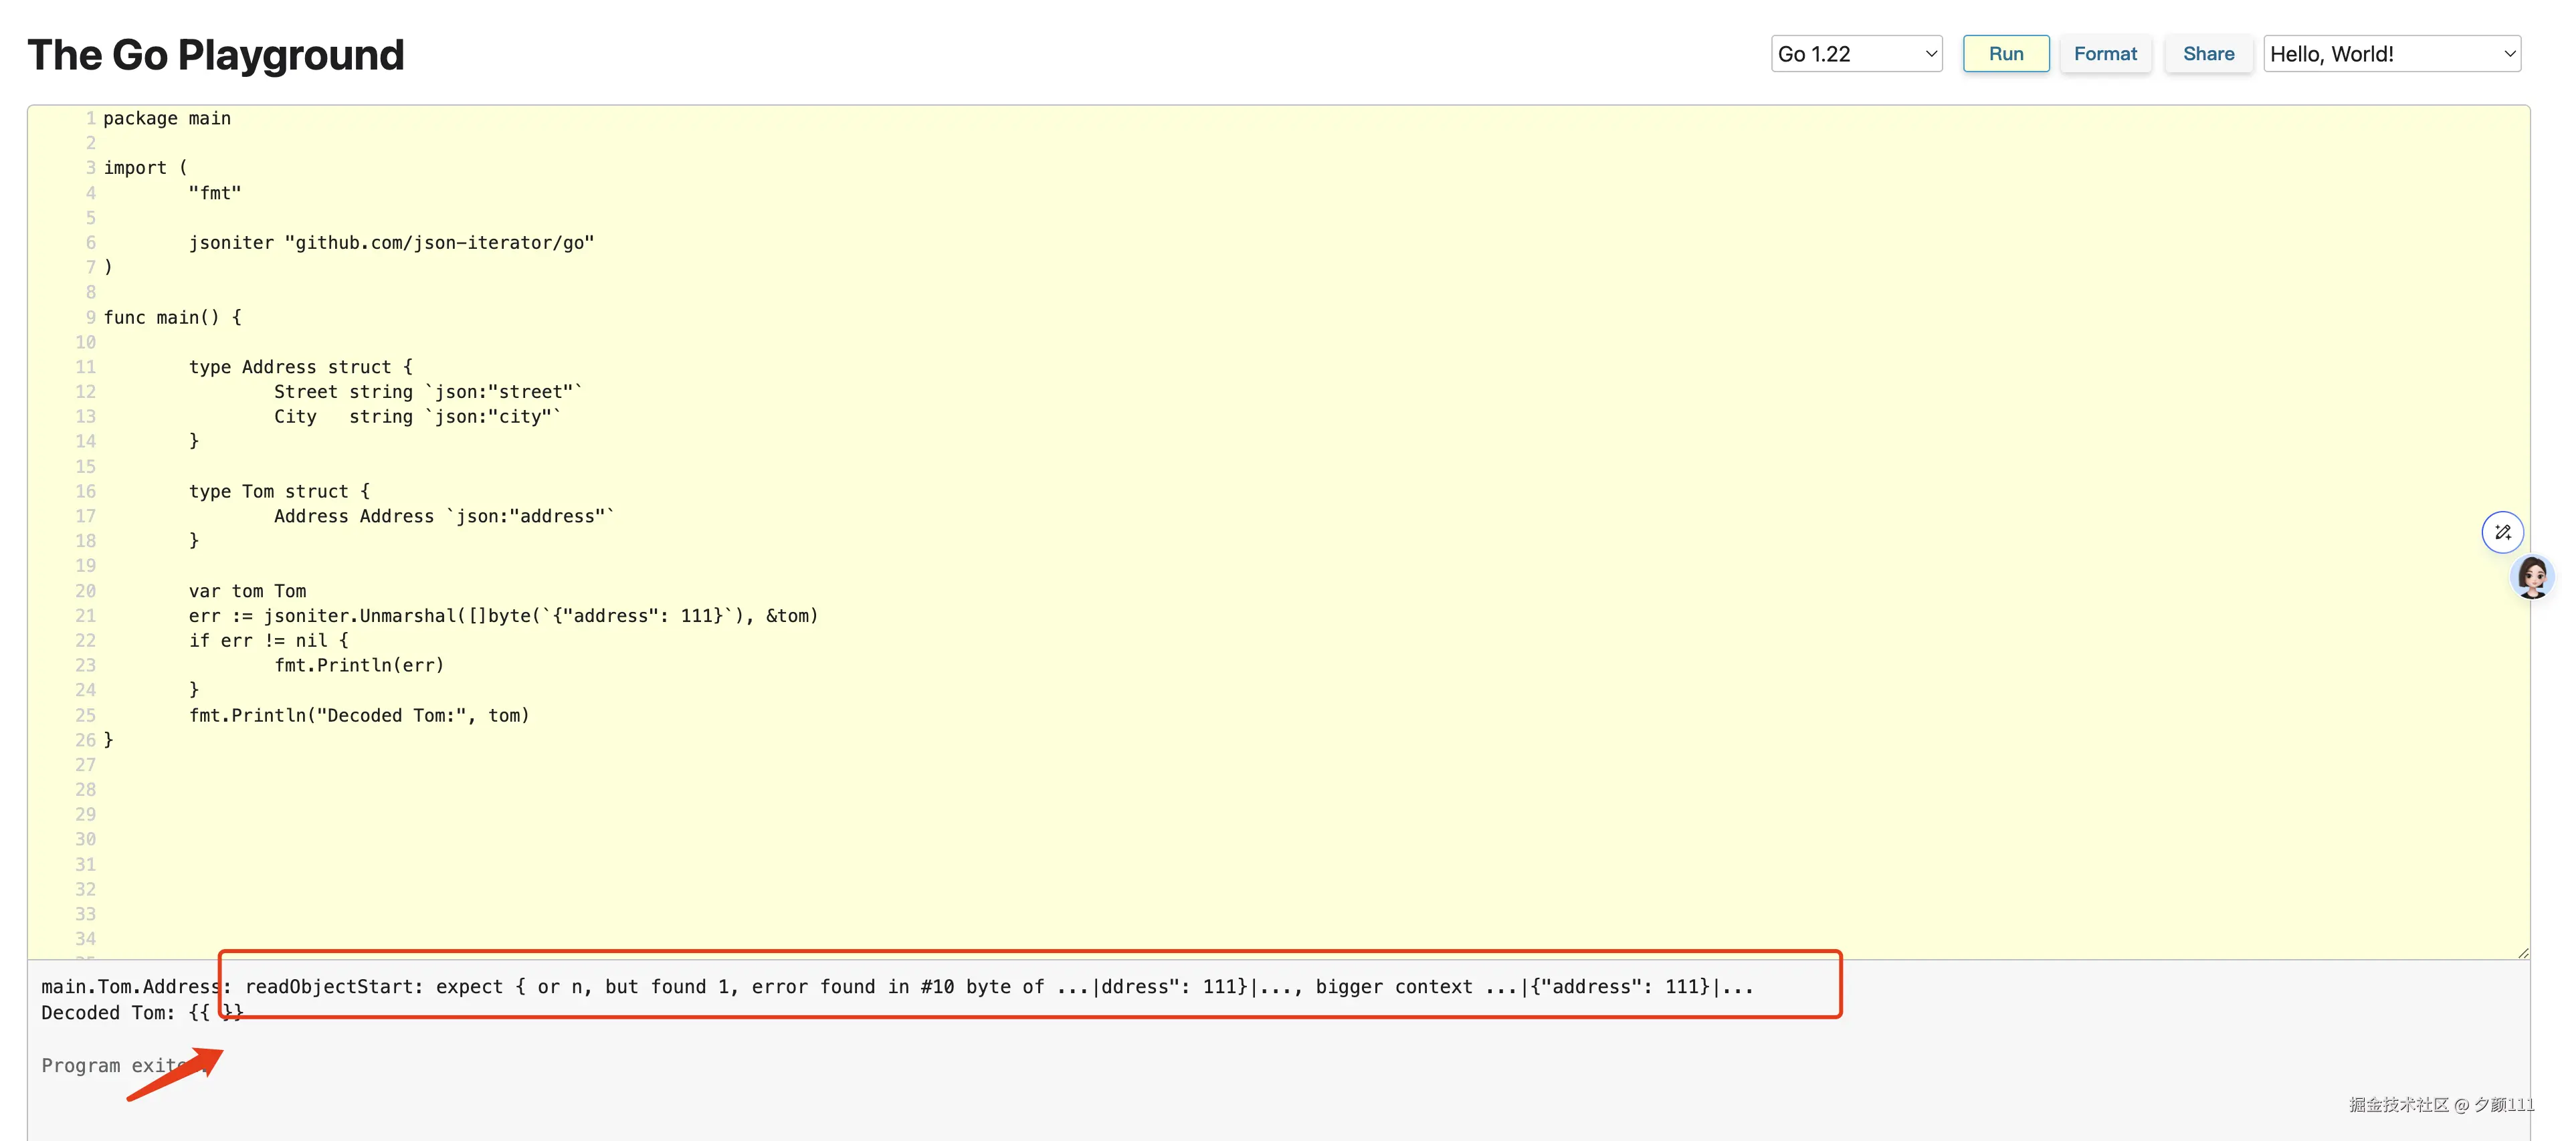Place cursor on jsoniter import line
Screen dimensions: 2562x1141
pyautogui.click(x=391, y=243)
